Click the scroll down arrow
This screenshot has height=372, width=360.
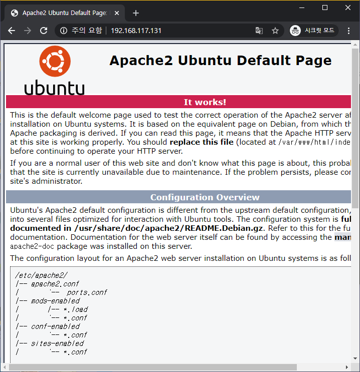(x=355, y=358)
